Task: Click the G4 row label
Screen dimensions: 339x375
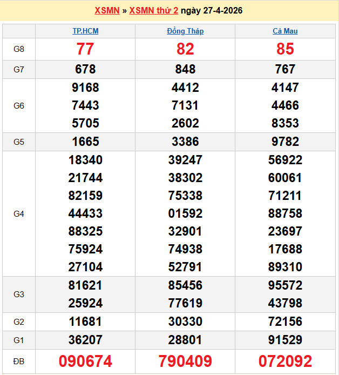Action: (19, 214)
